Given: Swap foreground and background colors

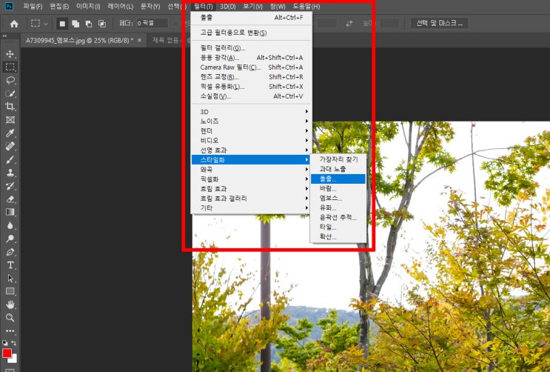Looking at the screenshot, I should [14, 342].
